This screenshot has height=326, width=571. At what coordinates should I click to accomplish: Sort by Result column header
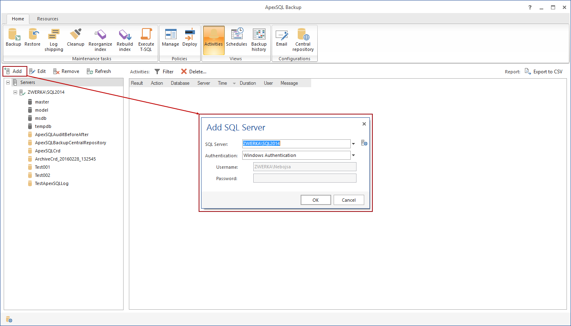[x=137, y=83]
